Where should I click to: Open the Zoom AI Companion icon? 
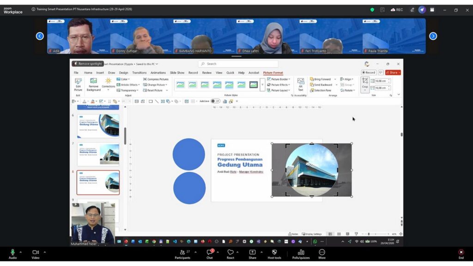(x=422, y=10)
